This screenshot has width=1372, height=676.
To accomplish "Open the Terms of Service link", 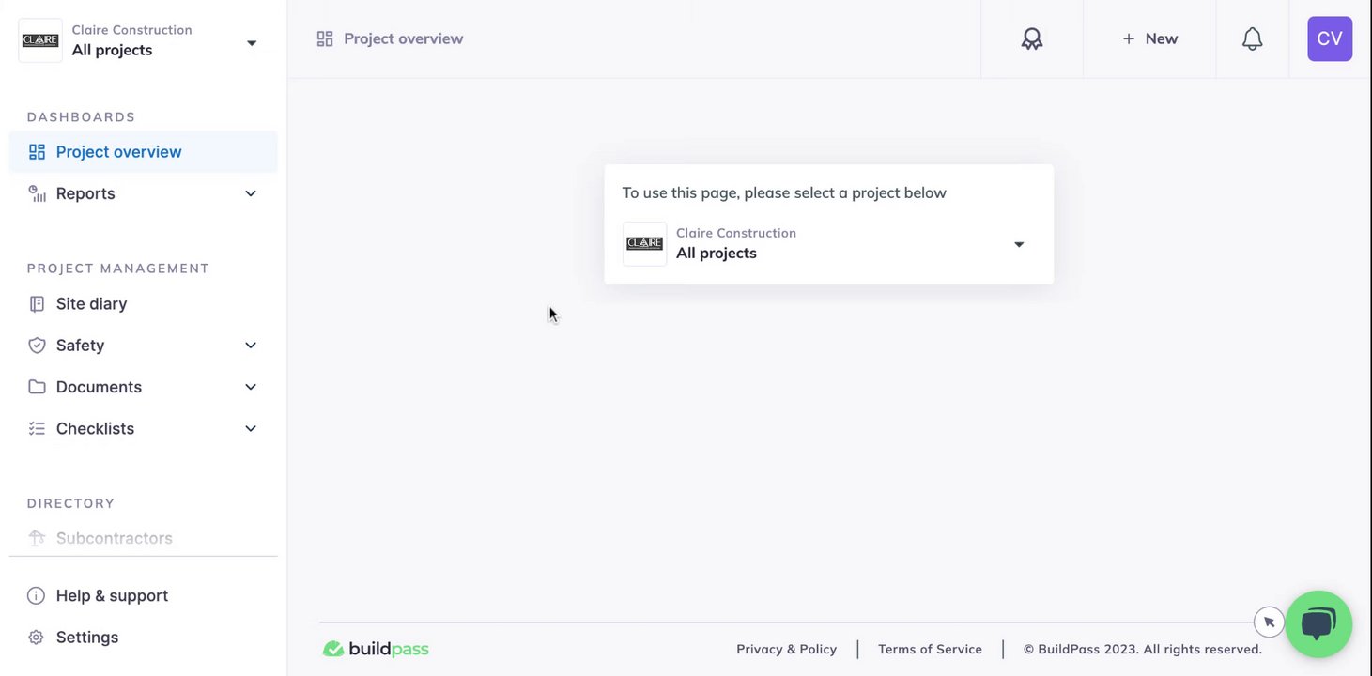I will 930,649.
